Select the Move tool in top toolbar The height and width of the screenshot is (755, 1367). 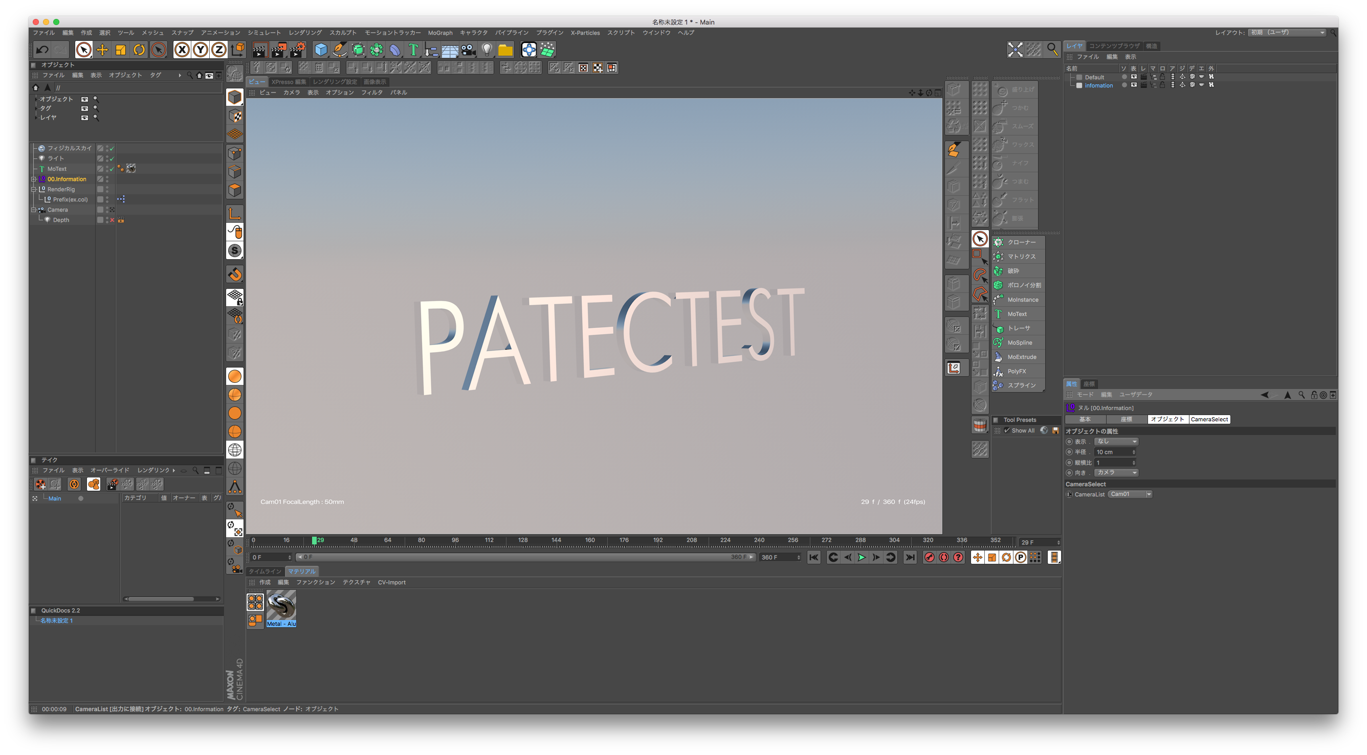102,50
